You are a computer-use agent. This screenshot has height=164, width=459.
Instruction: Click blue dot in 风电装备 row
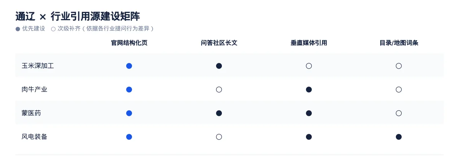(x=129, y=137)
